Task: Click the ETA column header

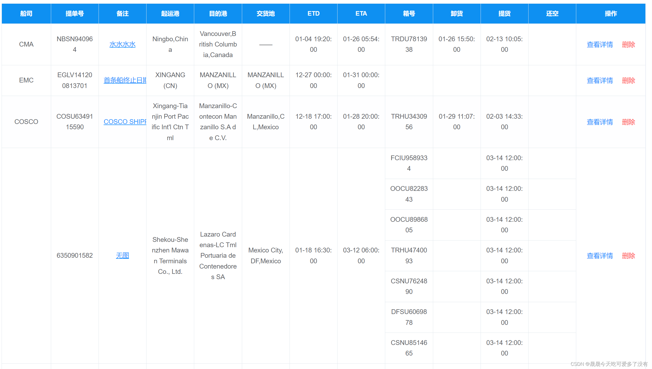Action: coord(361,13)
